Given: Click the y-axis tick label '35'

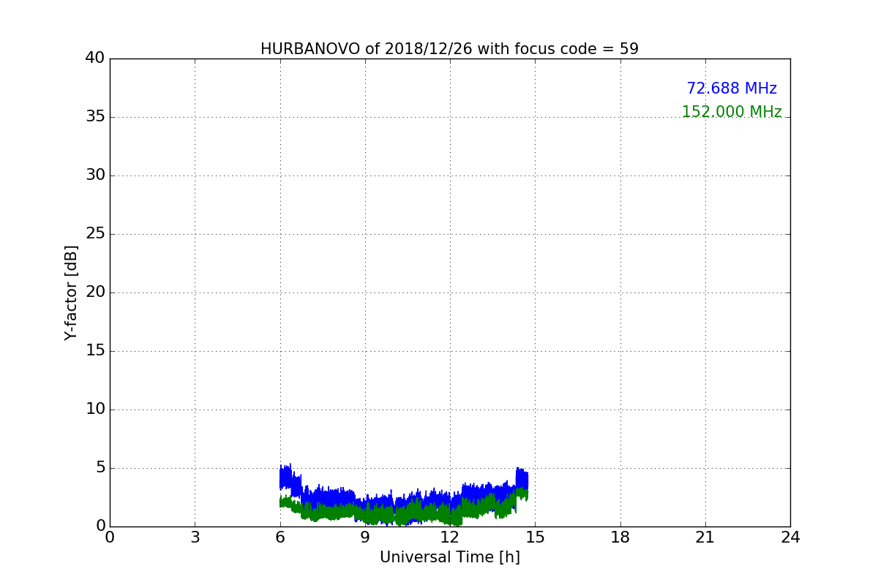Looking at the screenshot, I should [x=95, y=117].
